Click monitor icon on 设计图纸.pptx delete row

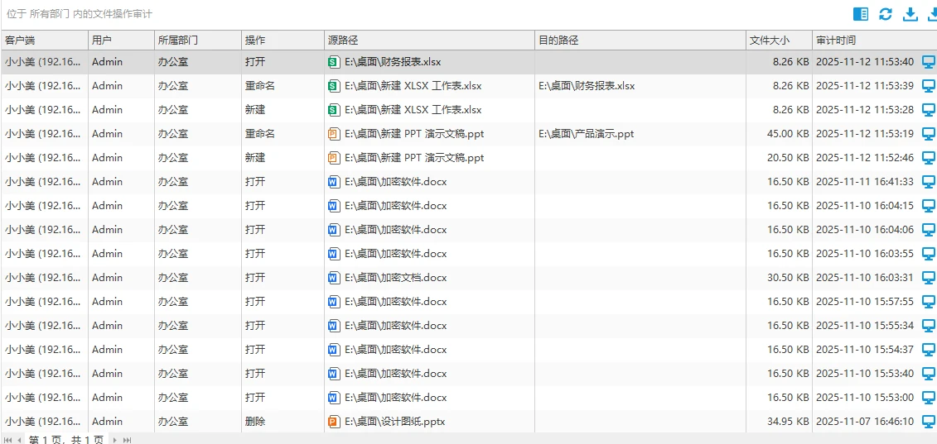click(929, 422)
